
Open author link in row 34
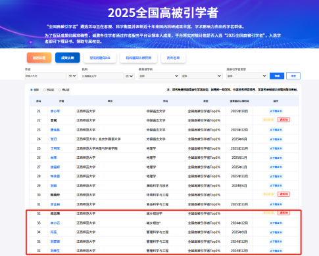[x=54, y=232]
